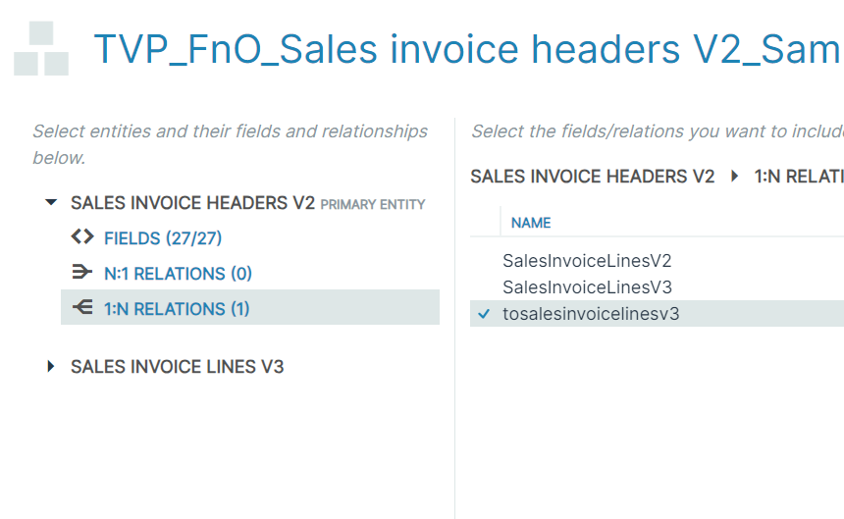844x519 pixels.
Task: Click the 1:N relations fork icon
Action: click(x=82, y=308)
